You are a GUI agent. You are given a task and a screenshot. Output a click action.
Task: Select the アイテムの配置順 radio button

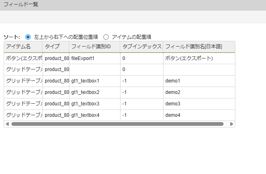(x=106, y=37)
